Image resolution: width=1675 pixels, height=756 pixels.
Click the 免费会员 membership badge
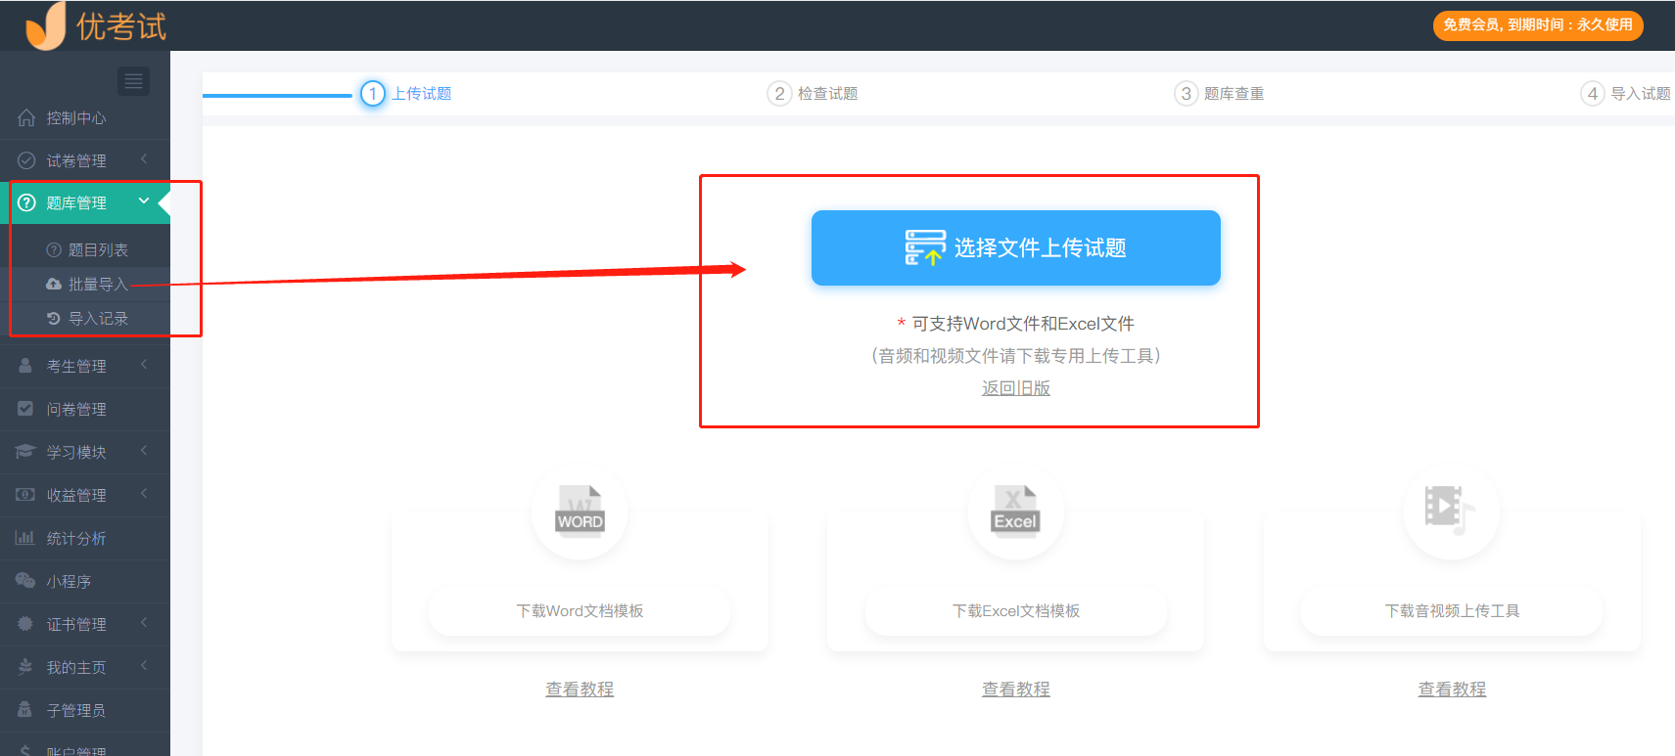point(1538,24)
